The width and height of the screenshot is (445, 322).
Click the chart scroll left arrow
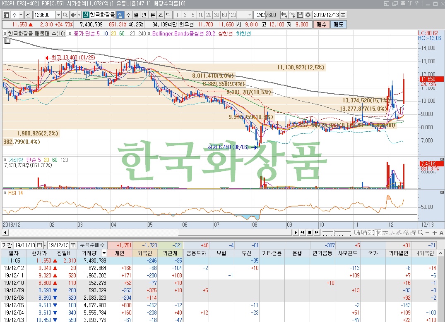(x=5, y=232)
